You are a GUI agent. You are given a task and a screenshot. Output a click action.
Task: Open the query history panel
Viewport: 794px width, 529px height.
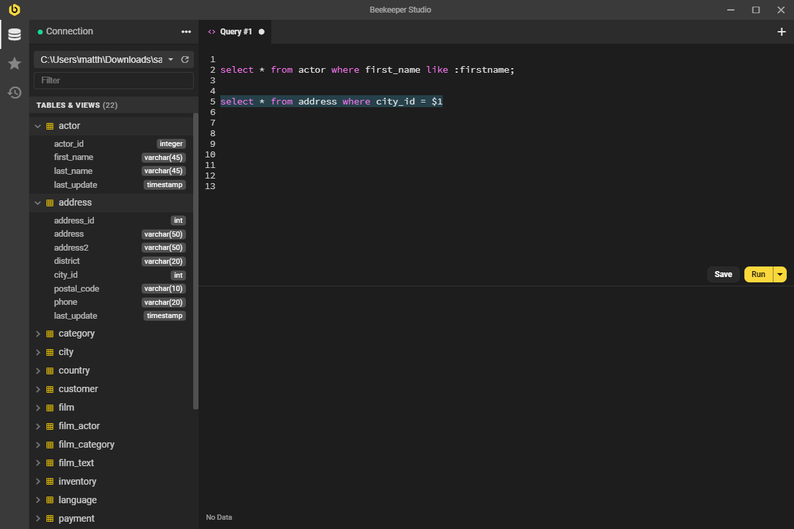click(x=15, y=93)
